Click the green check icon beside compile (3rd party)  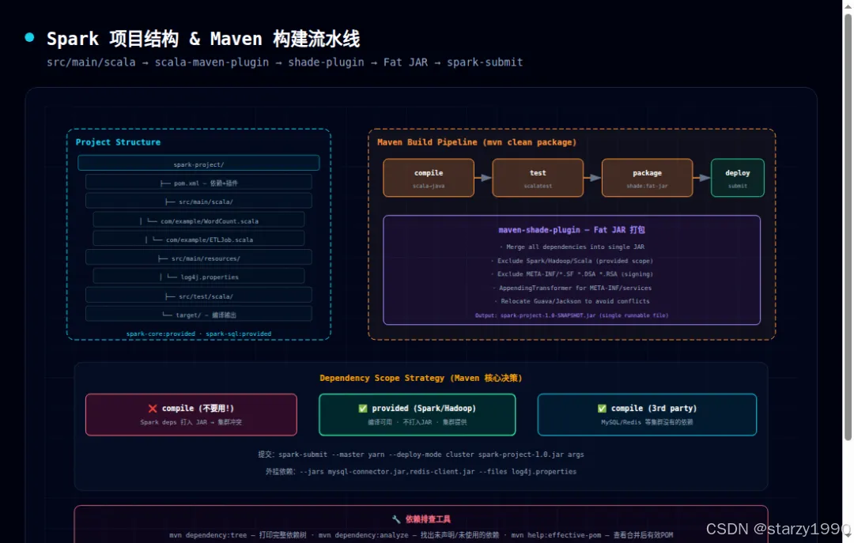602,409
